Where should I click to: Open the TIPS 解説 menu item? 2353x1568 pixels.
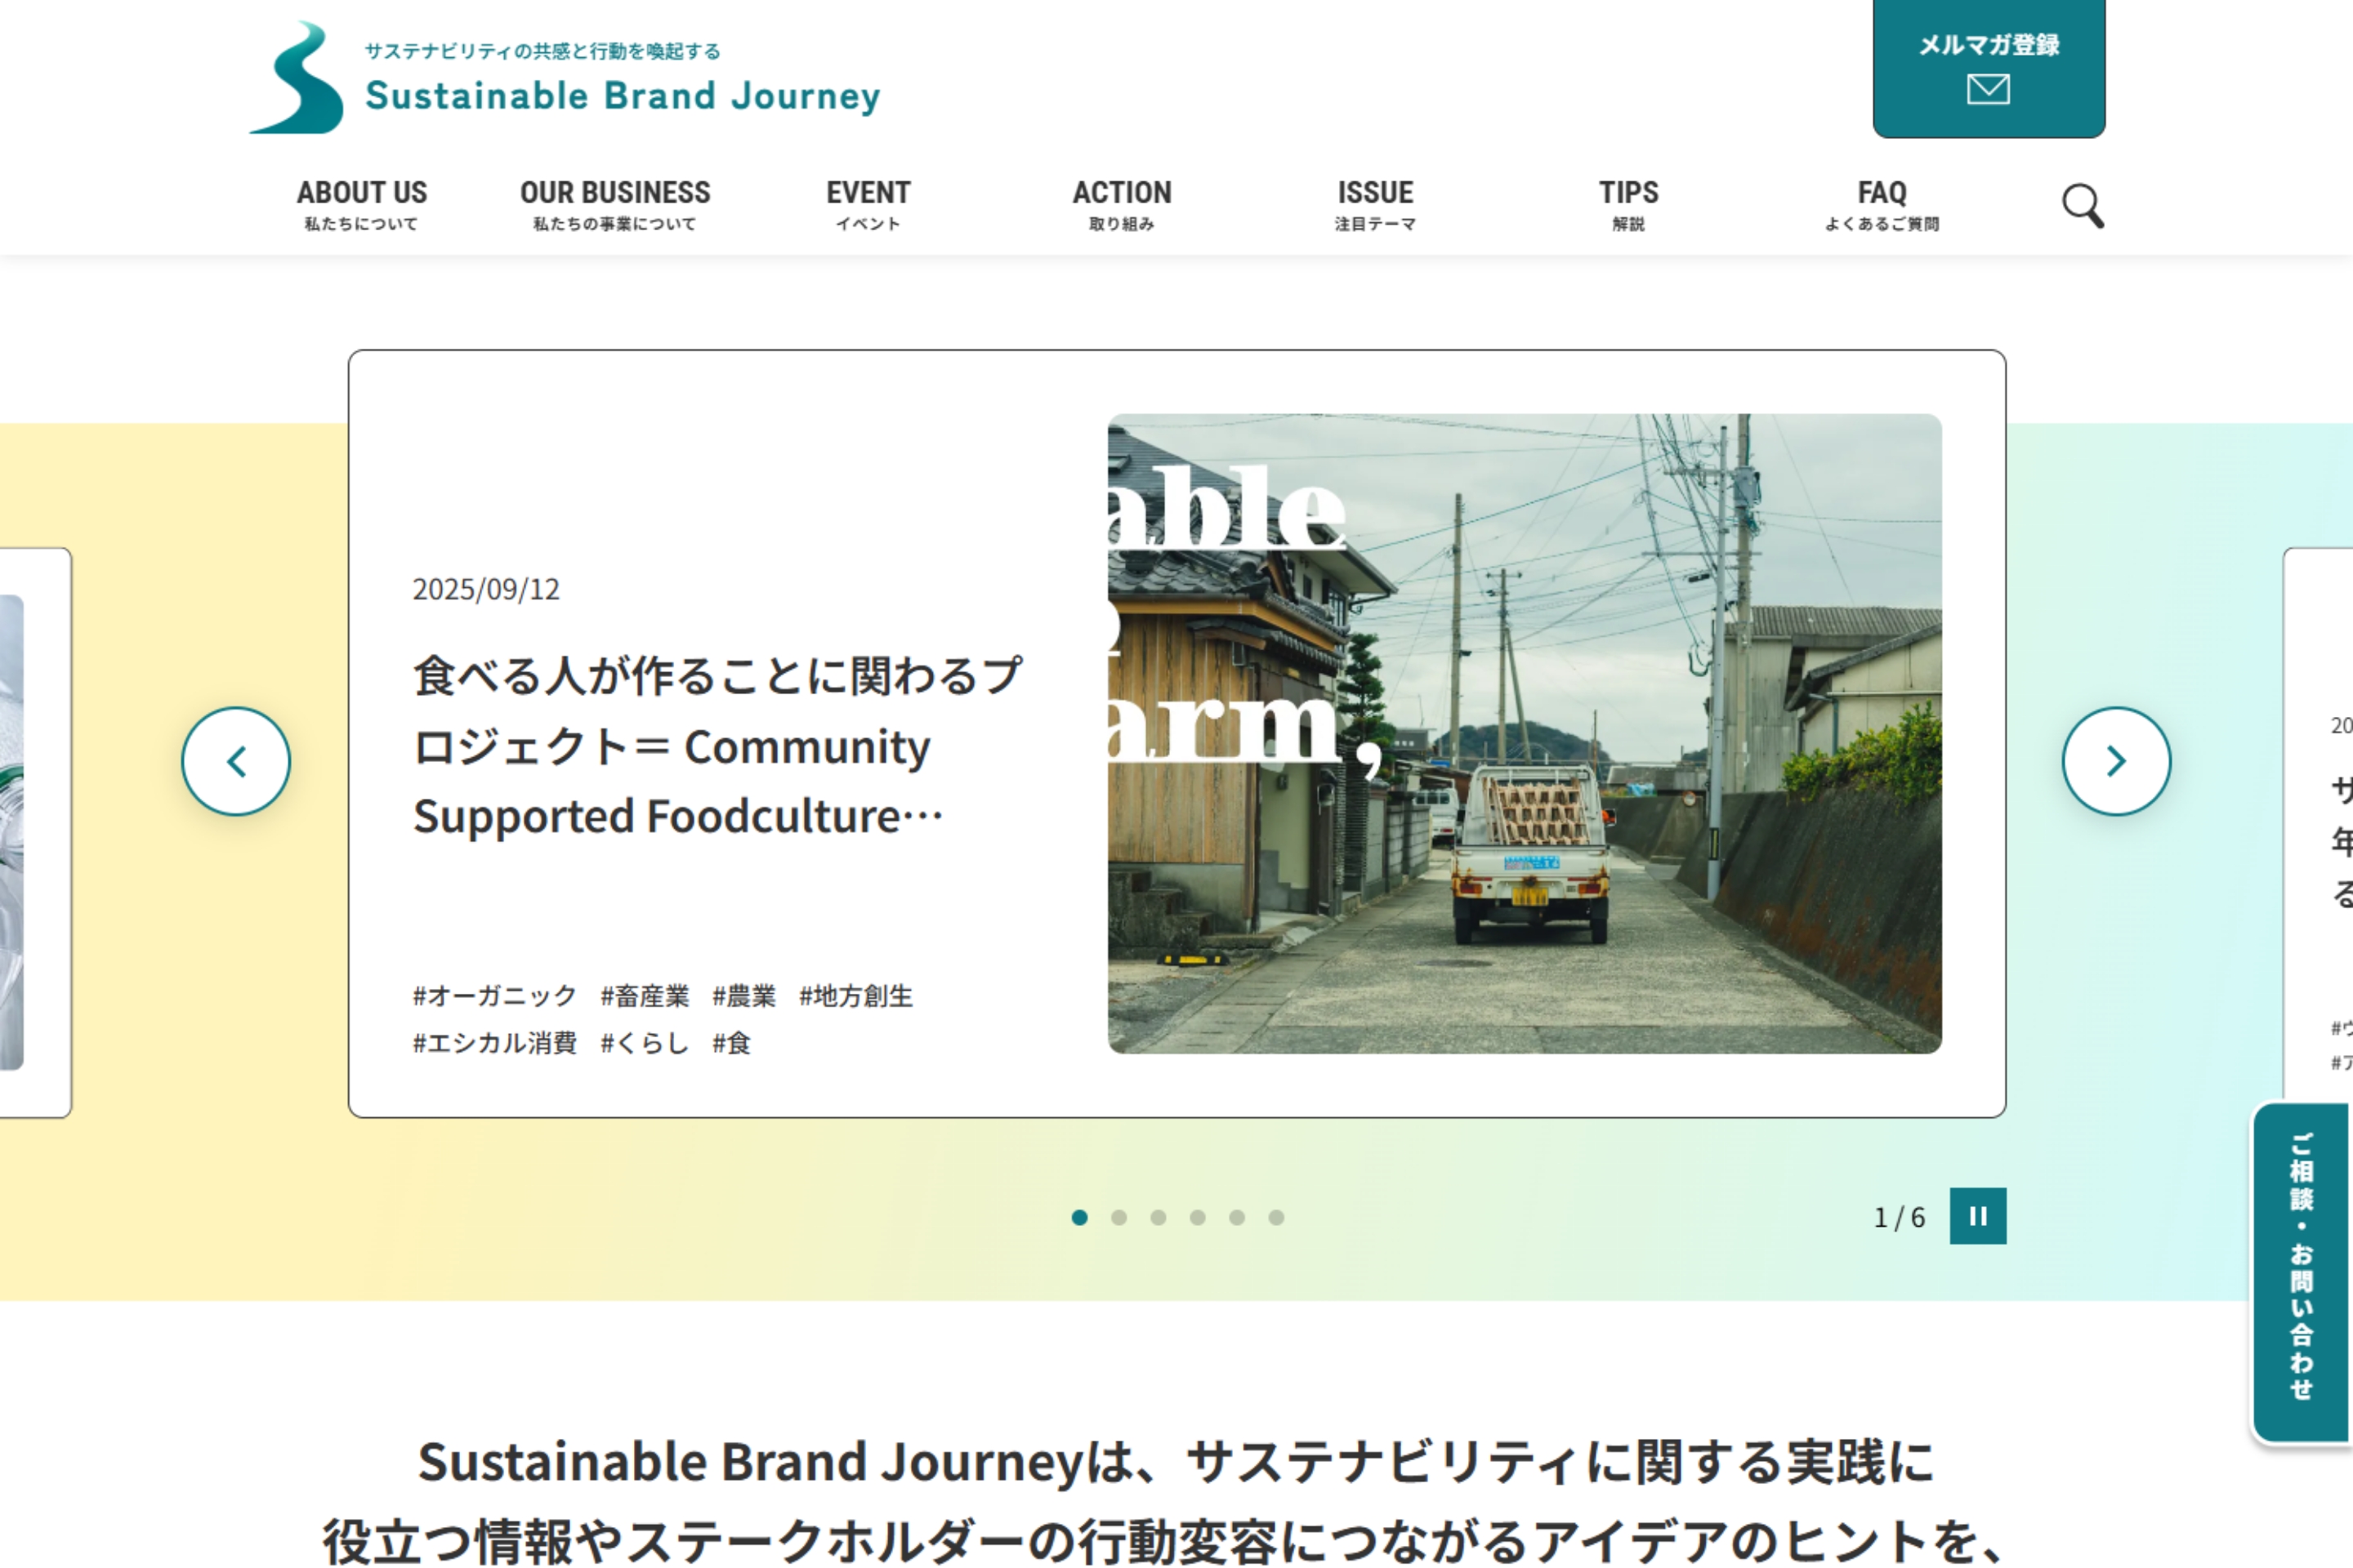click(1627, 204)
